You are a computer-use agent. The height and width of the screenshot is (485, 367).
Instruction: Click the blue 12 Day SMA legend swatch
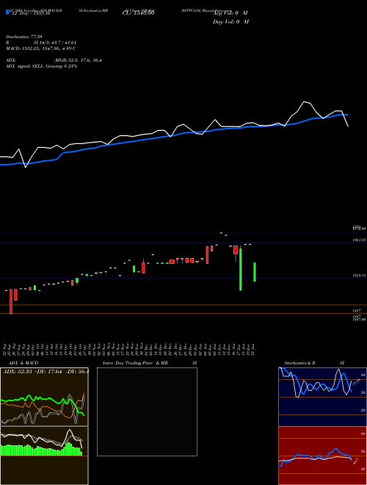7,12
